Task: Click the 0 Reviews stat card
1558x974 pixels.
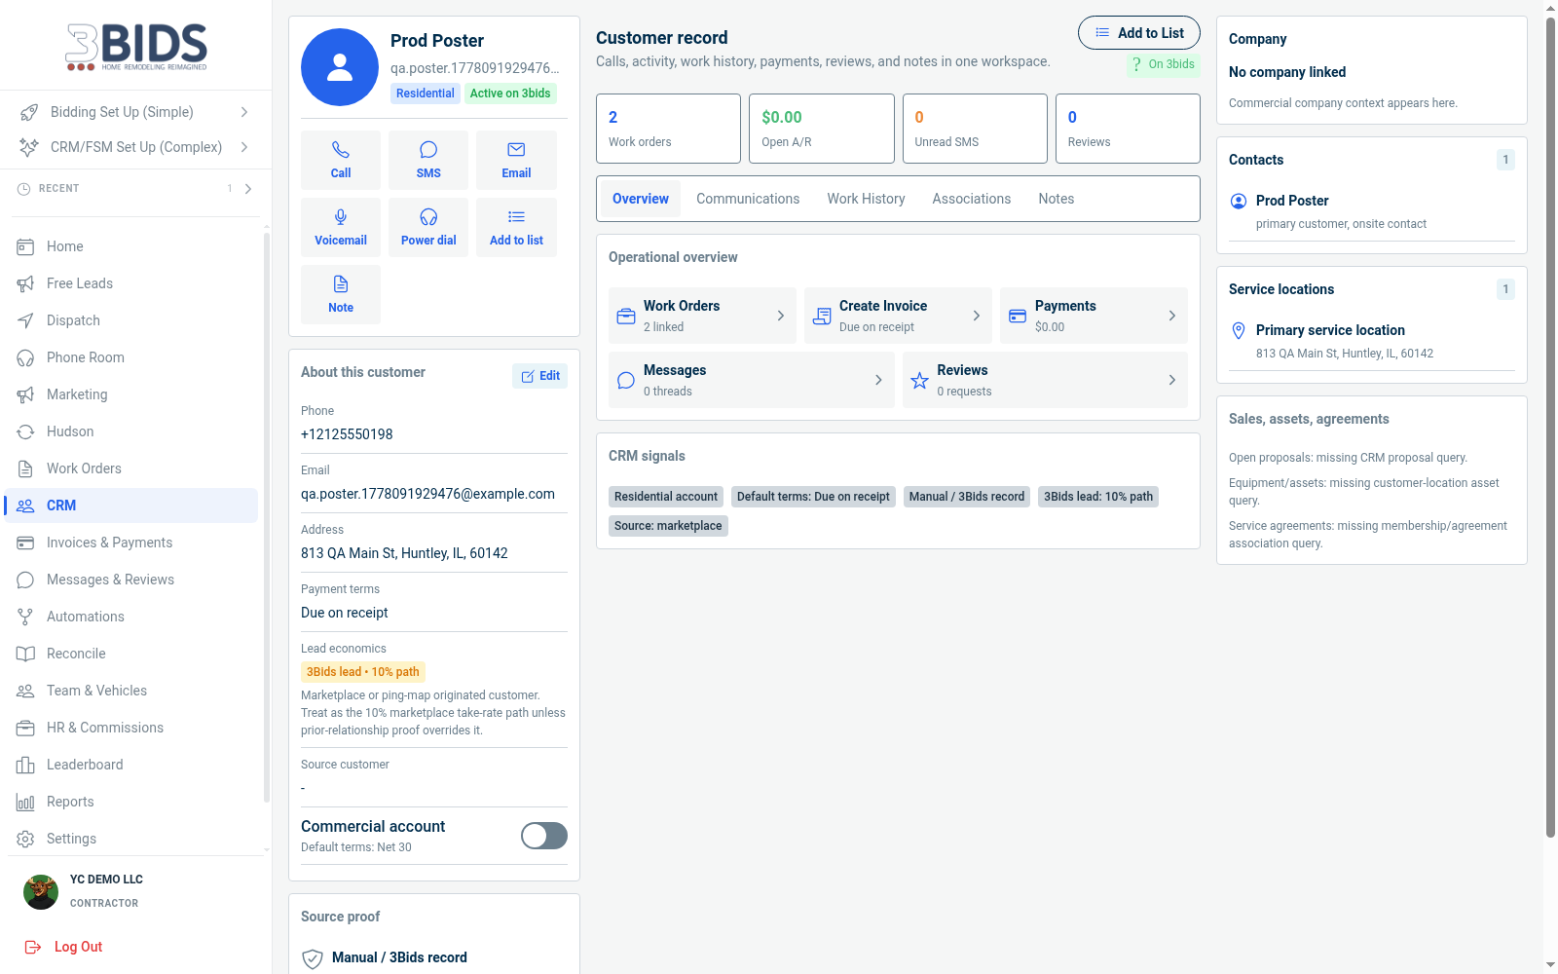Action: [1128, 129]
